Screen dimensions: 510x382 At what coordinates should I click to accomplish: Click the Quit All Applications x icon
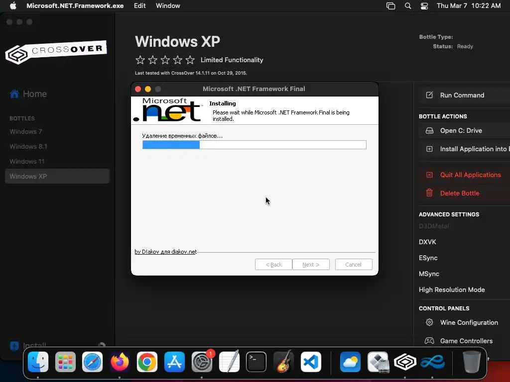point(429,175)
